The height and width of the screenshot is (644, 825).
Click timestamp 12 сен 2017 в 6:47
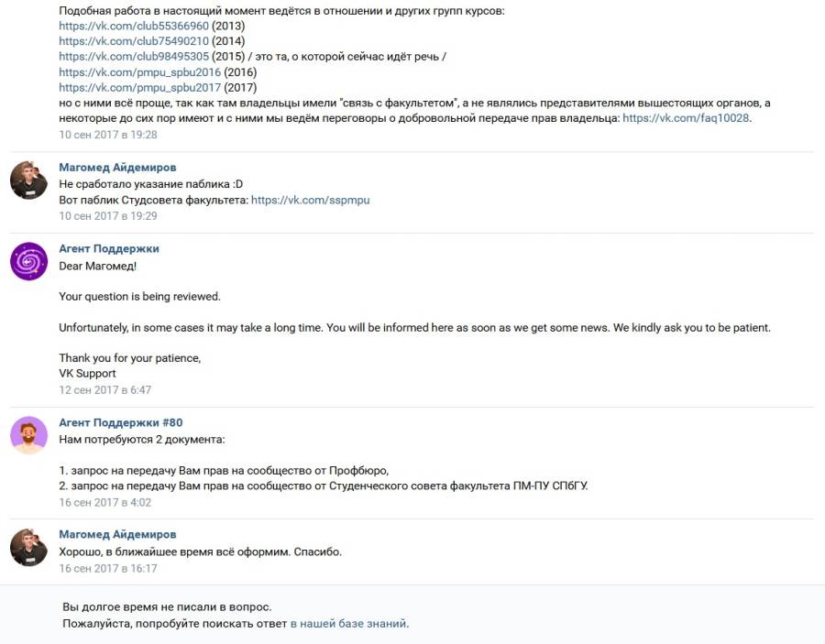point(104,390)
